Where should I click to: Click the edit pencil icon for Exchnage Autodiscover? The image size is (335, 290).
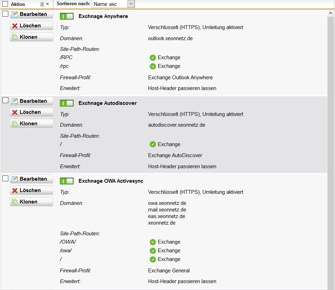(x=15, y=101)
